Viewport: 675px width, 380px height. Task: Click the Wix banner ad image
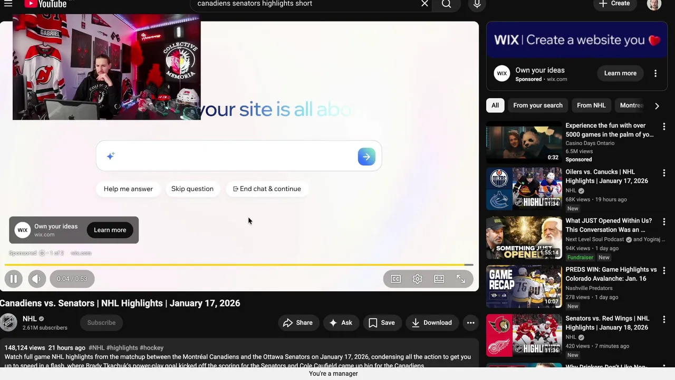point(577,40)
